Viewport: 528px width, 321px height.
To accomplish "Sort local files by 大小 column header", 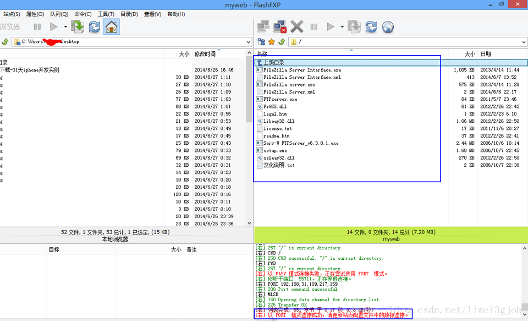I will coord(178,54).
